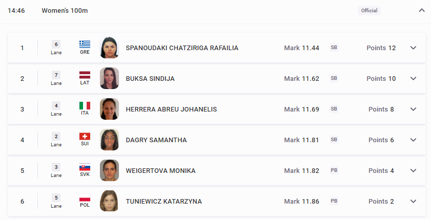Click the Latvia flag icon
431x220 pixels.
(x=85, y=75)
